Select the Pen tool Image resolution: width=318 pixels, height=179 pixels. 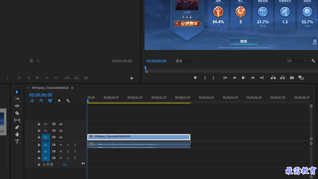coord(17,127)
